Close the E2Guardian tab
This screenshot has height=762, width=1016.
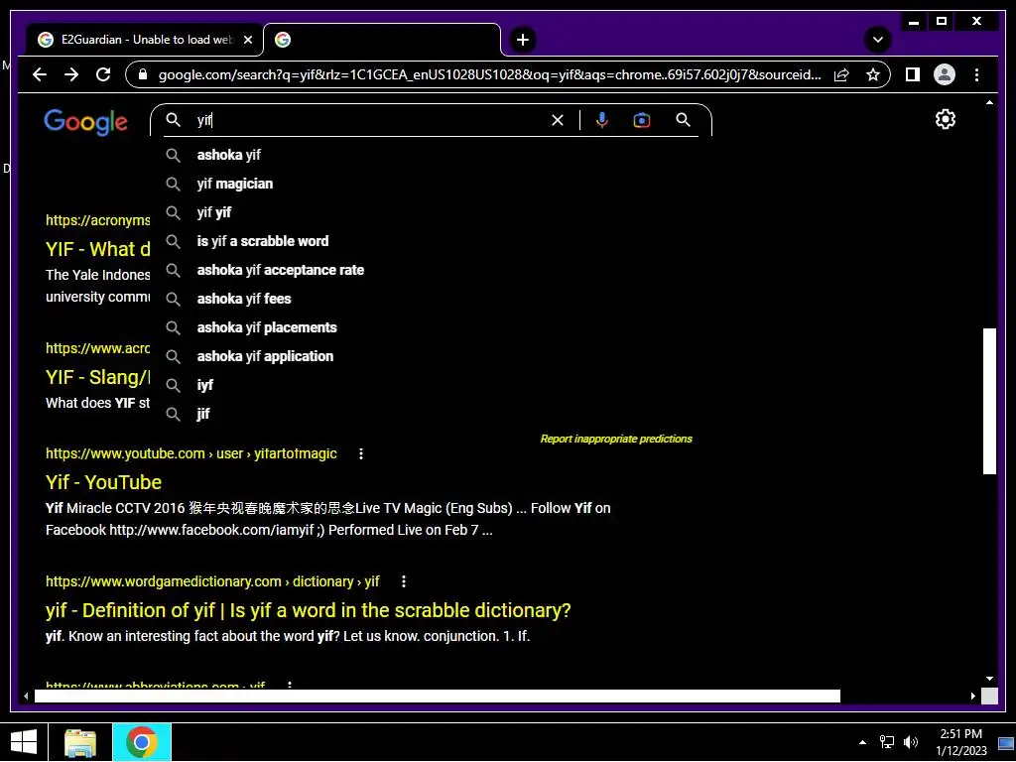(x=247, y=40)
